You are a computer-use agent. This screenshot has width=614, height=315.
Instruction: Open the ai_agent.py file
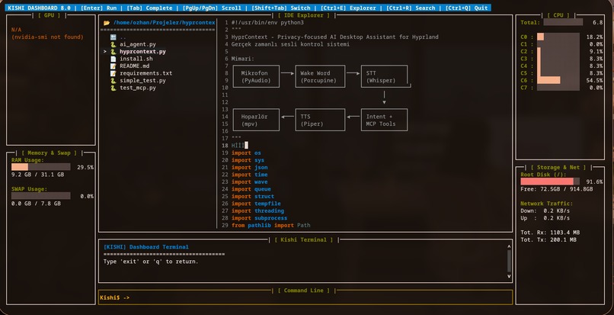tap(138, 45)
